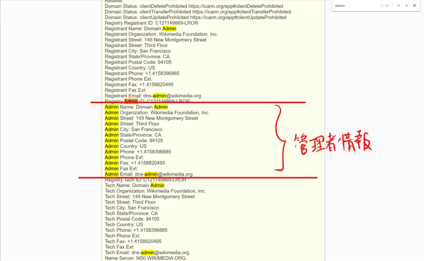Click 'Tech Street: Third Floor' line
This screenshot has height=261, width=424.
(130, 202)
